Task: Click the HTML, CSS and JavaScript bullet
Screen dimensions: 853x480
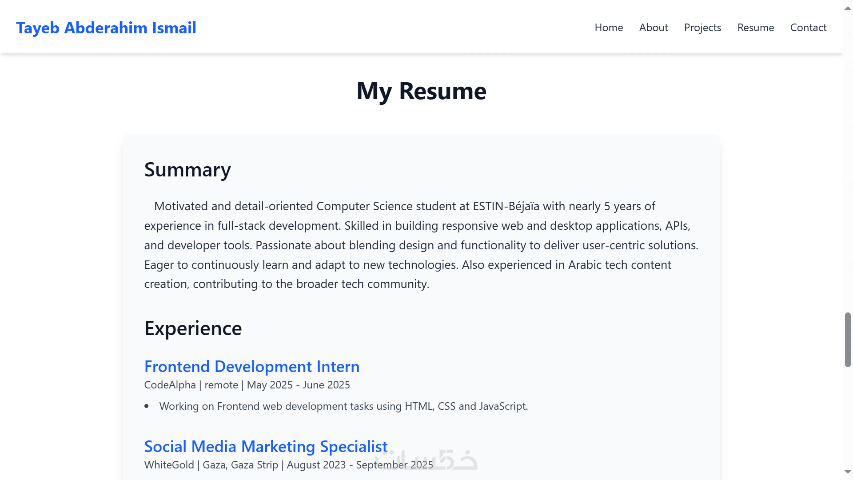Action: (343, 406)
